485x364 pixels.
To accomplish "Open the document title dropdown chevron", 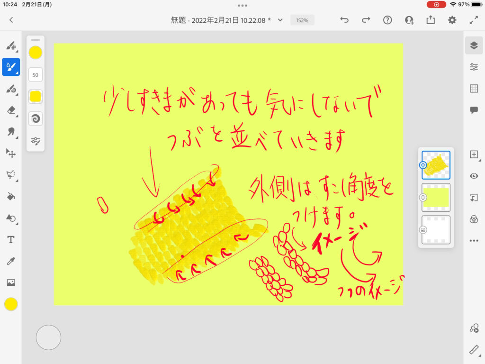I will coord(280,20).
